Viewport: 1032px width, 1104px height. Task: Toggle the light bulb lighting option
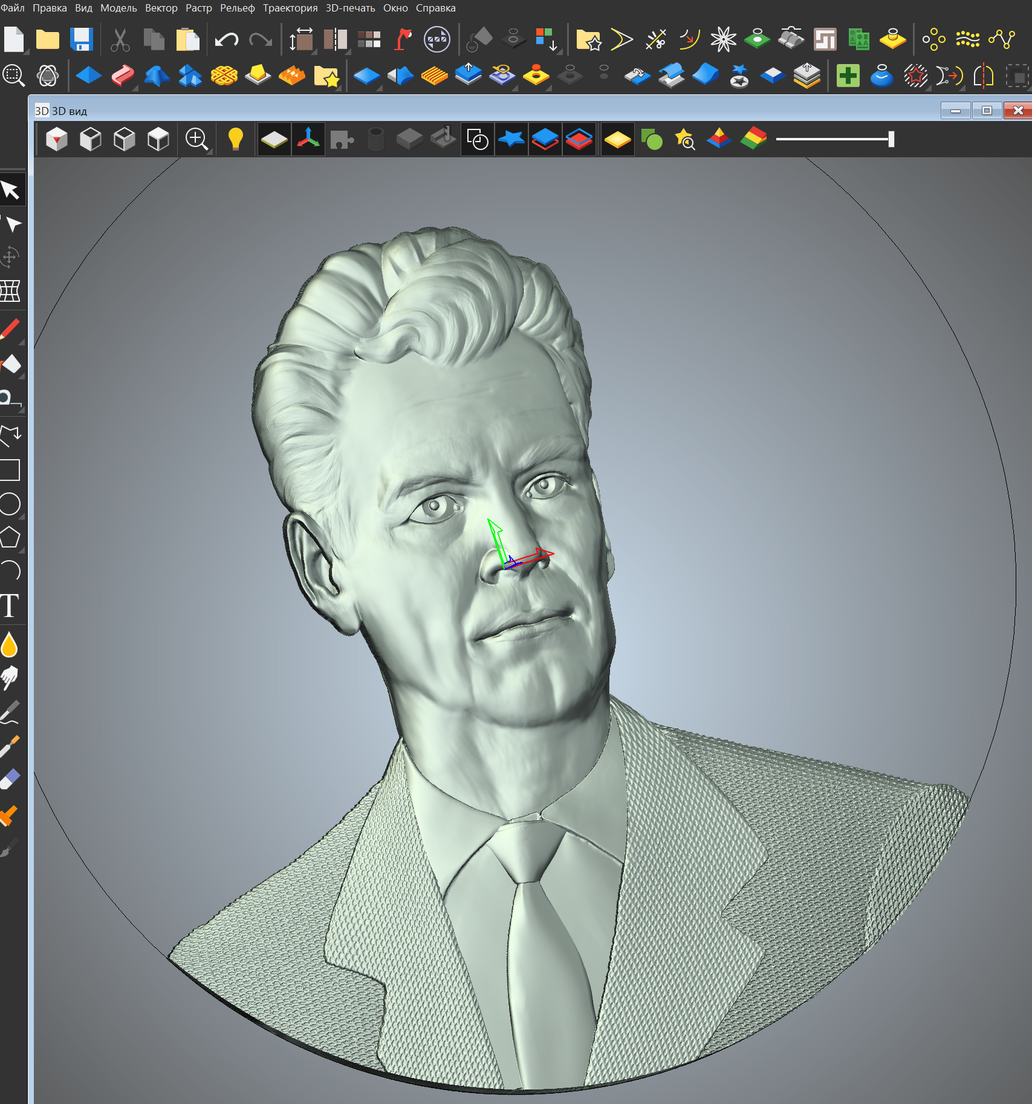click(235, 139)
